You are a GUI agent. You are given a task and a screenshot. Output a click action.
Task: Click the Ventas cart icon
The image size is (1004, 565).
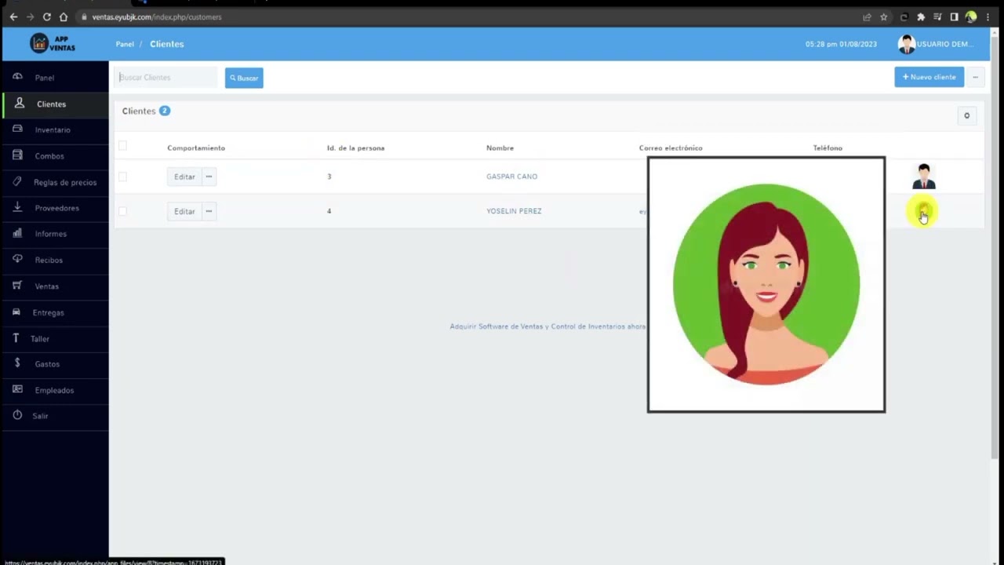click(x=17, y=286)
